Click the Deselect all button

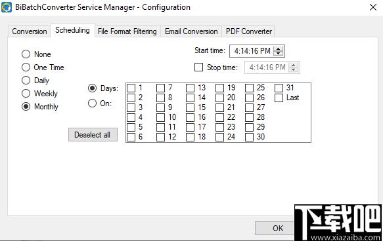pyautogui.click(x=93, y=135)
